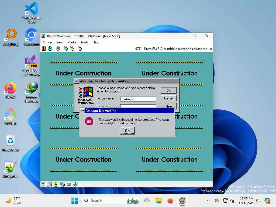Open the Help menu in 86Box
The height and width of the screenshot is (207, 276).
(x=96, y=42)
